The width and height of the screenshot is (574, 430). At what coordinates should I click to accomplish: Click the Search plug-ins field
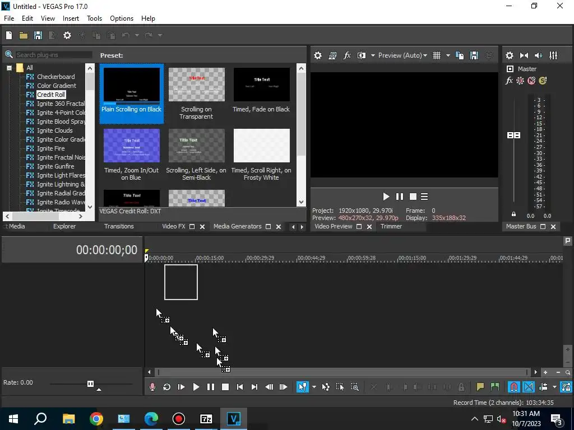(x=53, y=55)
